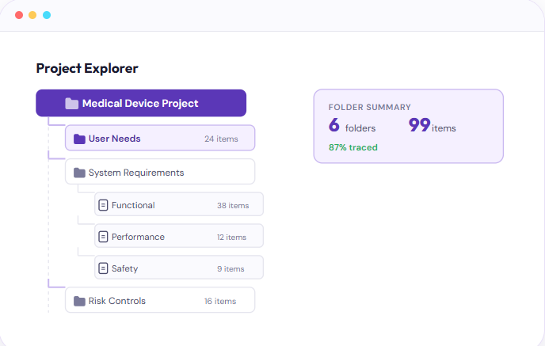Screen dimensions: 545x346
Task: Click the User Needs folder icon
Action: pos(79,139)
